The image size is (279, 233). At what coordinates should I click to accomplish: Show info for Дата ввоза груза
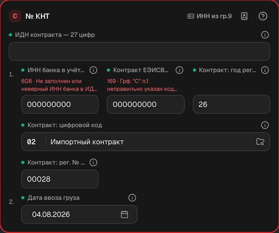[132, 198]
